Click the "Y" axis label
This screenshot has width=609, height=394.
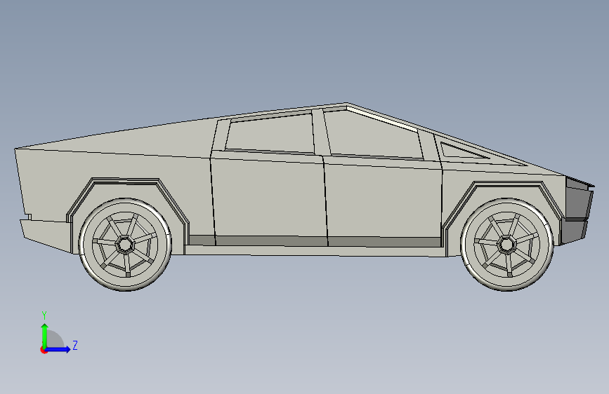(44, 315)
